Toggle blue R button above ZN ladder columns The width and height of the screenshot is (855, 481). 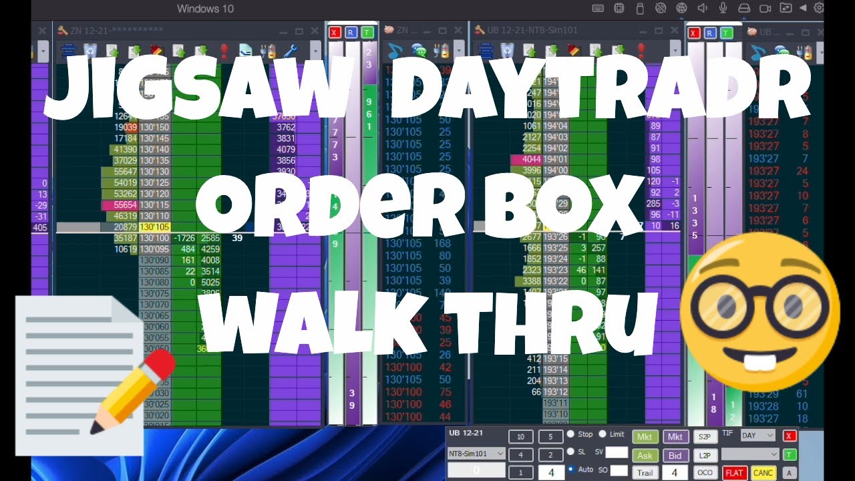pyautogui.click(x=351, y=33)
